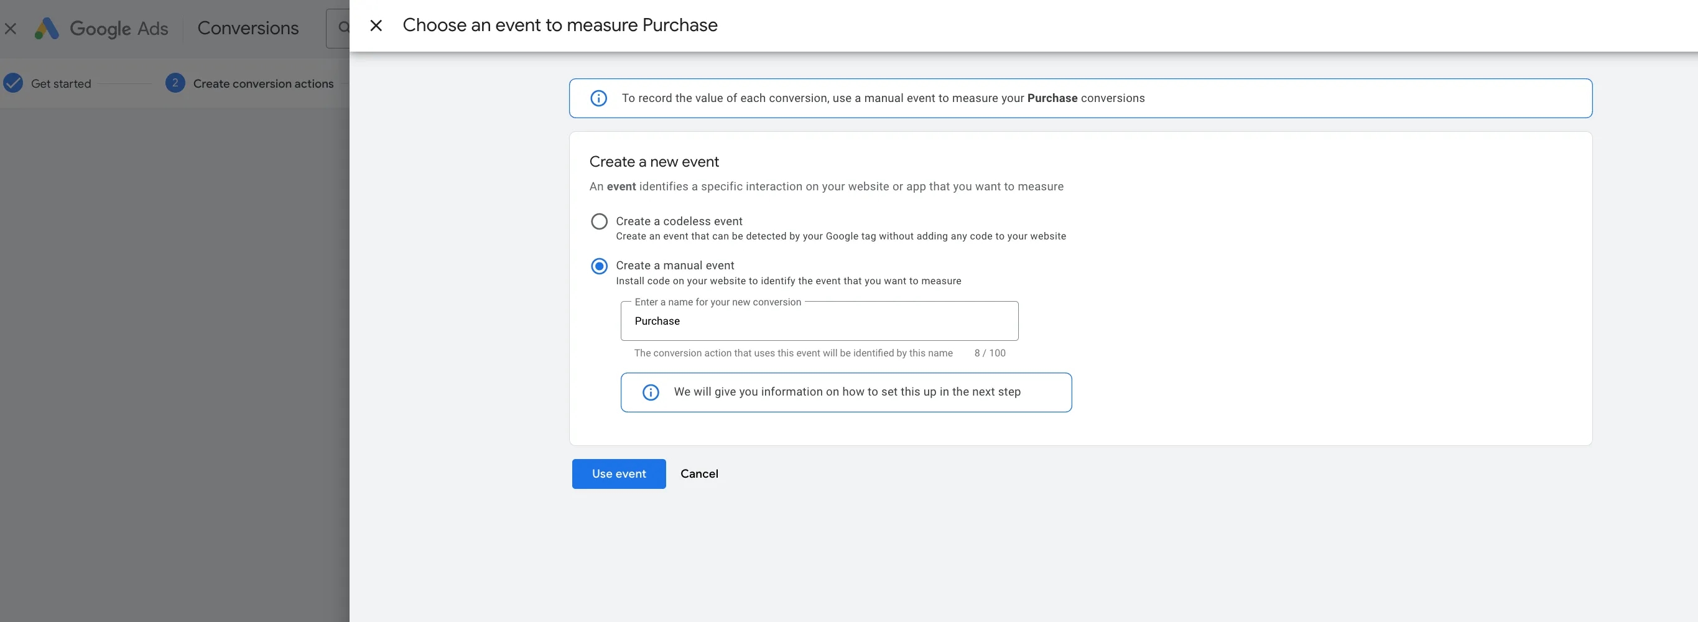The height and width of the screenshot is (622, 1698).
Task: Click the conversion action name helper text
Action: [x=793, y=353]
